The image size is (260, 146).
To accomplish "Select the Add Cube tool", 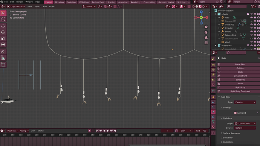I will click(3, 65).
